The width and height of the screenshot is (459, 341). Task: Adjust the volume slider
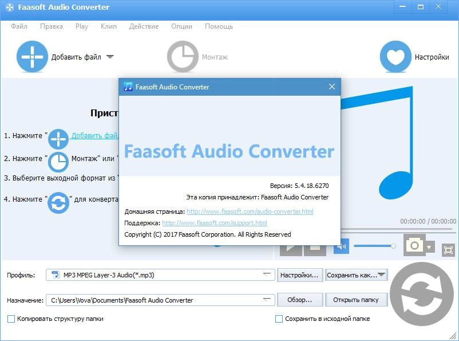pos(375,246)
